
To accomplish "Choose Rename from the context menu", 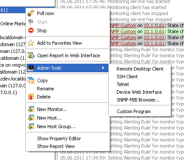I will point(67,89).
